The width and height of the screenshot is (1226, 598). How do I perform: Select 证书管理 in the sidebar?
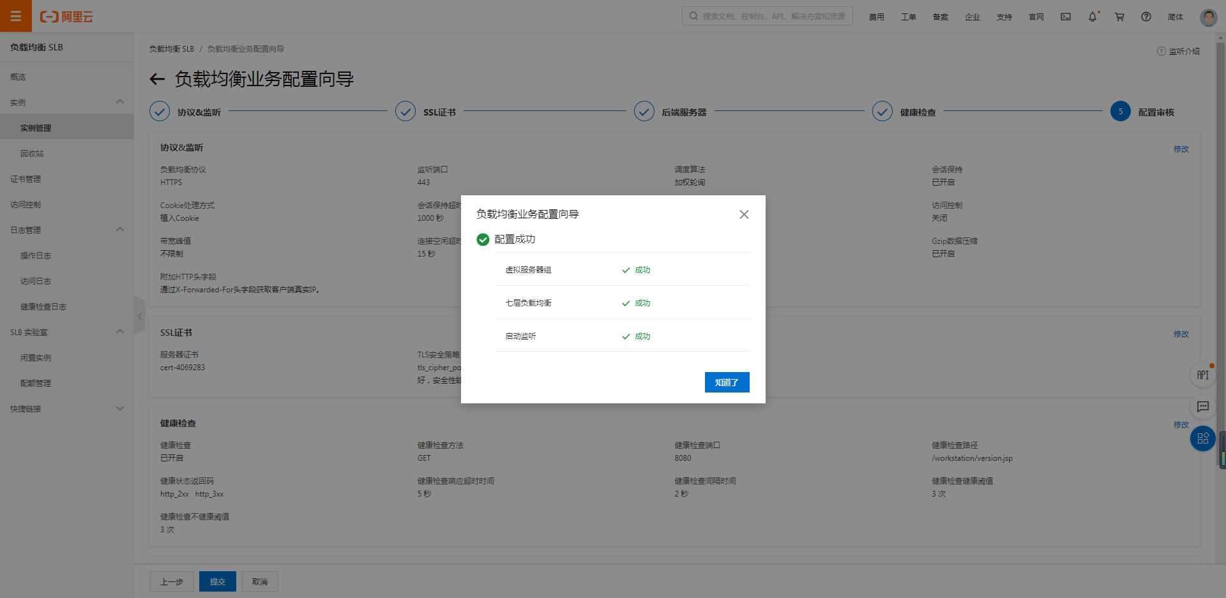coord(26,179)
